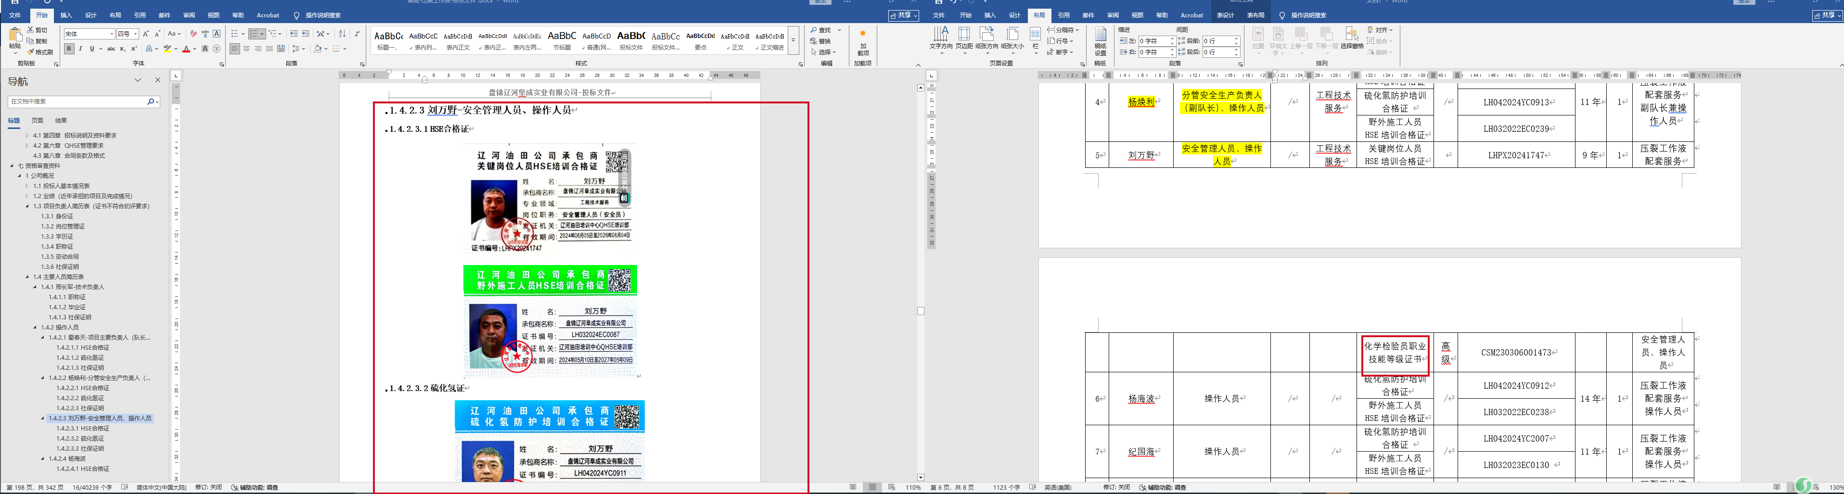This screenshot has width=1844, height=494.
Task: Open the font name dropdown showing 宋体
Action: (x=112, y=34)
